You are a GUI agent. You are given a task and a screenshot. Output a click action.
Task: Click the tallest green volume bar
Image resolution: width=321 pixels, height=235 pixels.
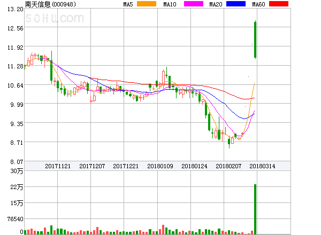(x=255, y=209)
